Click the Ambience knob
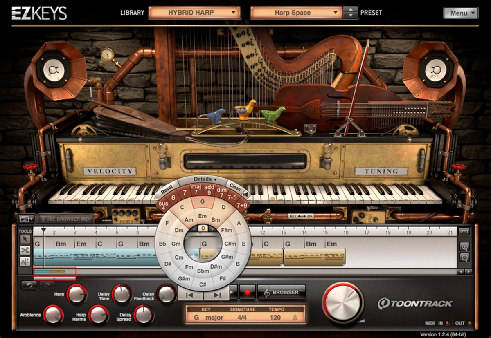Image resolution: width=491 pixels, height=338 pixels. pos(53,315)
